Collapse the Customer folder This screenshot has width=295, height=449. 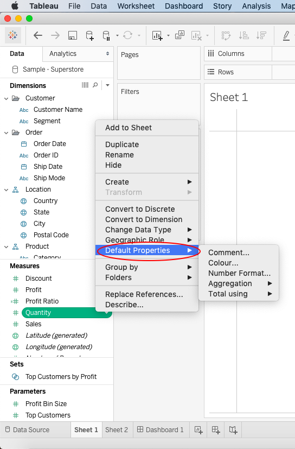(7, 98)
